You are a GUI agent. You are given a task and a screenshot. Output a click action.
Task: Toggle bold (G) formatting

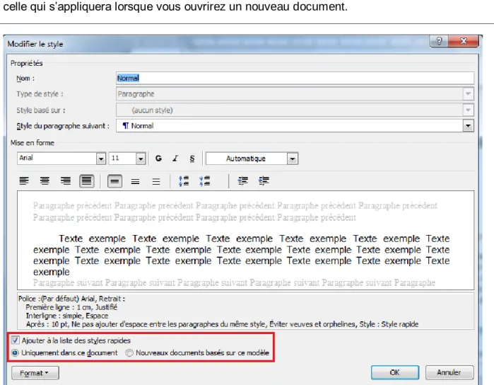pos(158,159)
